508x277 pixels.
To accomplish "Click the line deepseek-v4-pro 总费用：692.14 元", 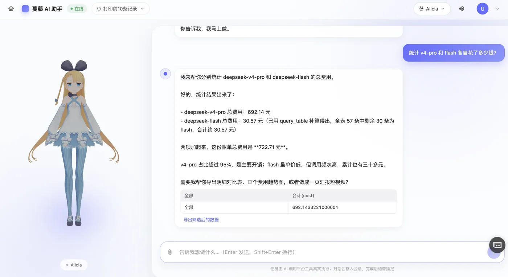I will 225,112.
